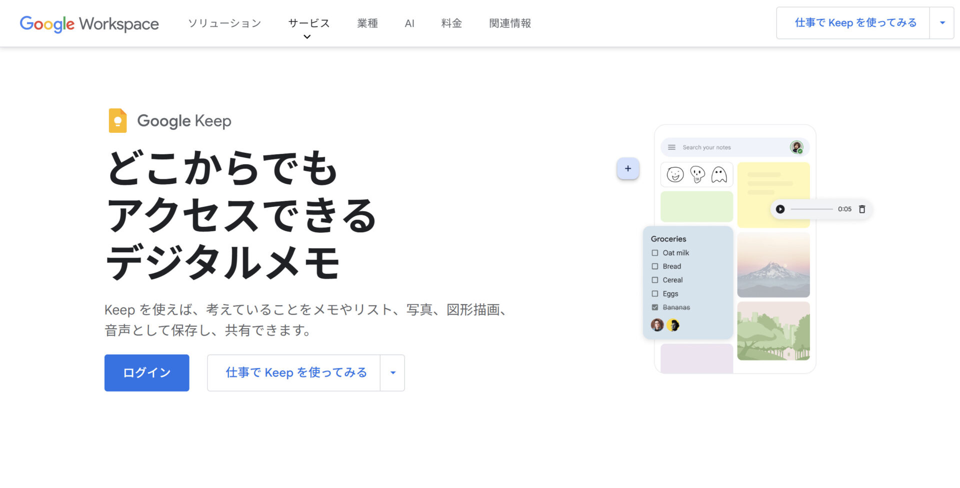
Task: Select the AI navigation item
Action: (409, 23)
